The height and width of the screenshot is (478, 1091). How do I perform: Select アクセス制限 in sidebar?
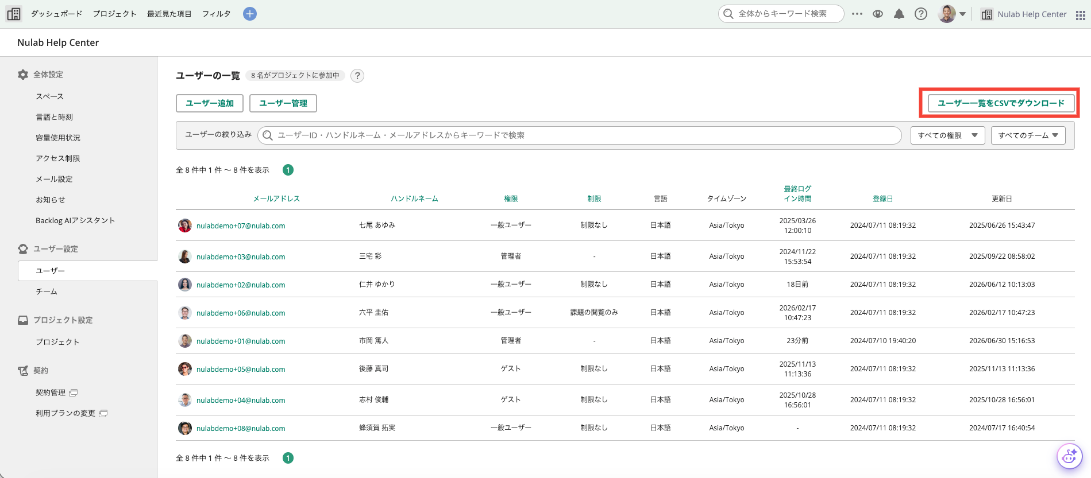(x=58, y=158)
